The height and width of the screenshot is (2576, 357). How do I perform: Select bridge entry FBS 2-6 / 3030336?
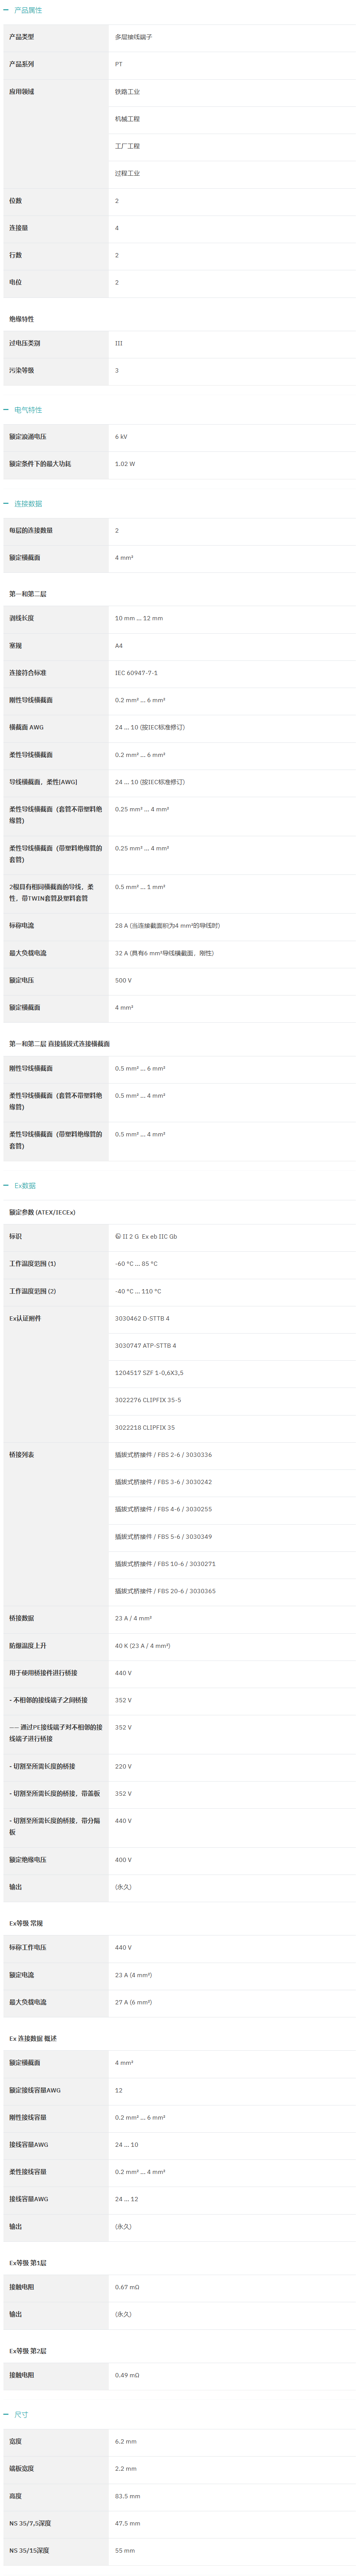click(x=163, y=1454)
